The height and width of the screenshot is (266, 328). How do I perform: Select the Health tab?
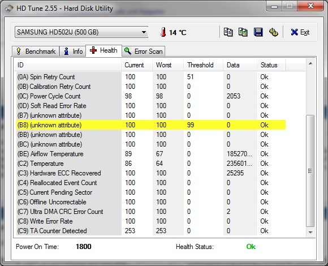103,50
